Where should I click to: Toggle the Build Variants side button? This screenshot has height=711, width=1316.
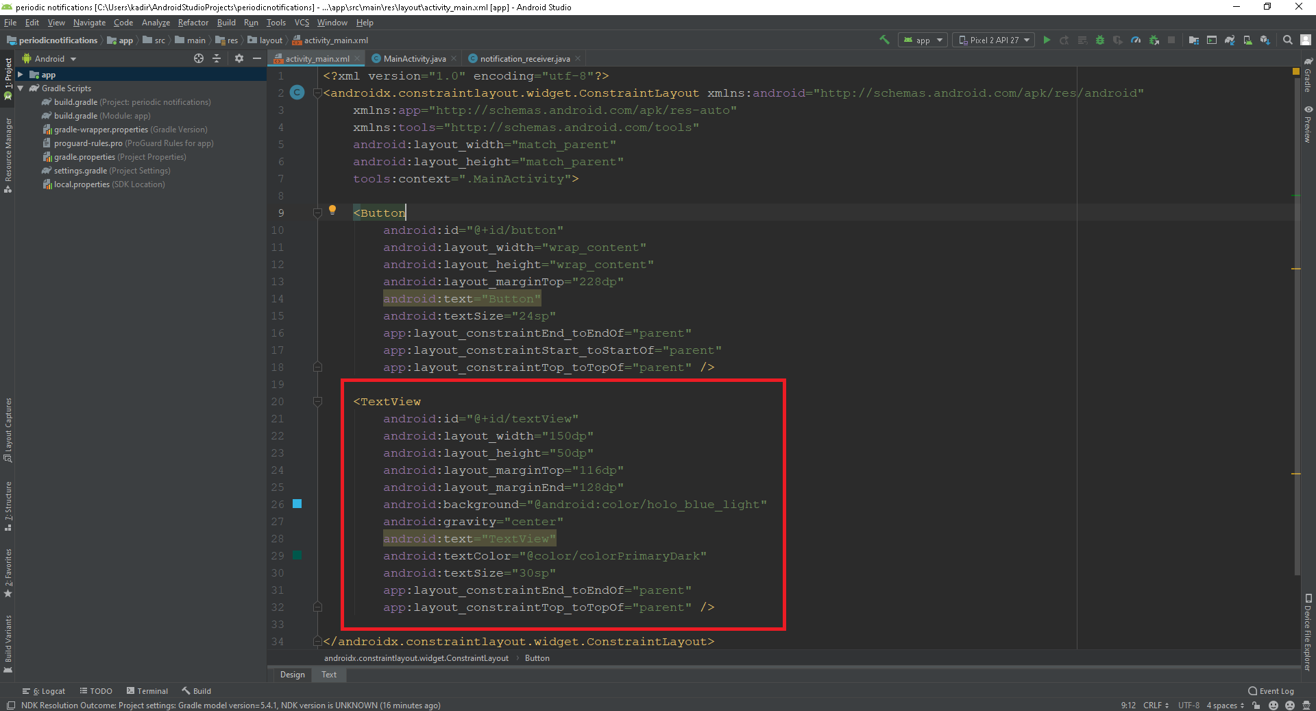point(8,643)
